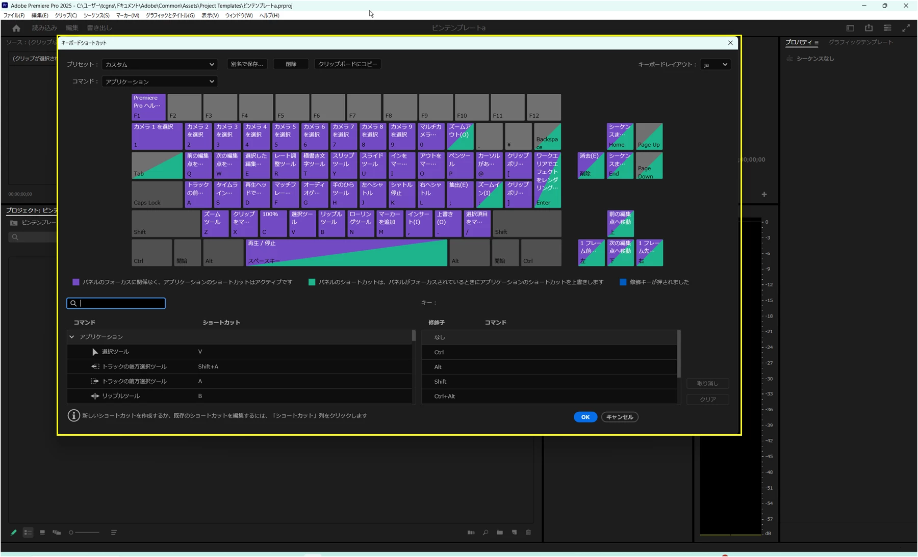Open the keyboard layout dropdown showing ja

[715, 65]
